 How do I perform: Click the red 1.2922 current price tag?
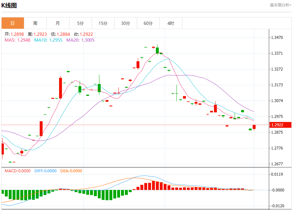pos(280,125)
